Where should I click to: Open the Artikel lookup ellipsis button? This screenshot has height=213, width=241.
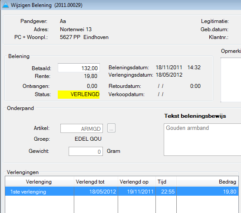pyautogui.click(x=111, y=128)
